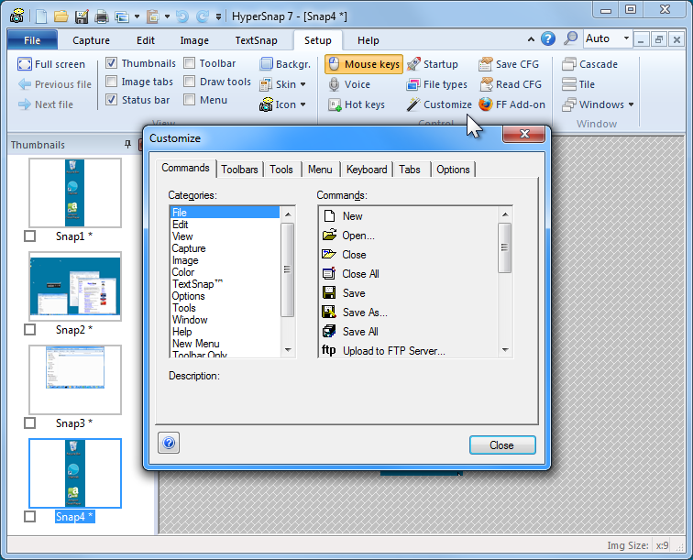The height and width of the screenshot is (560, 693).
Task: Select the Snap2 thumbnail
Action: pos(74,287)
